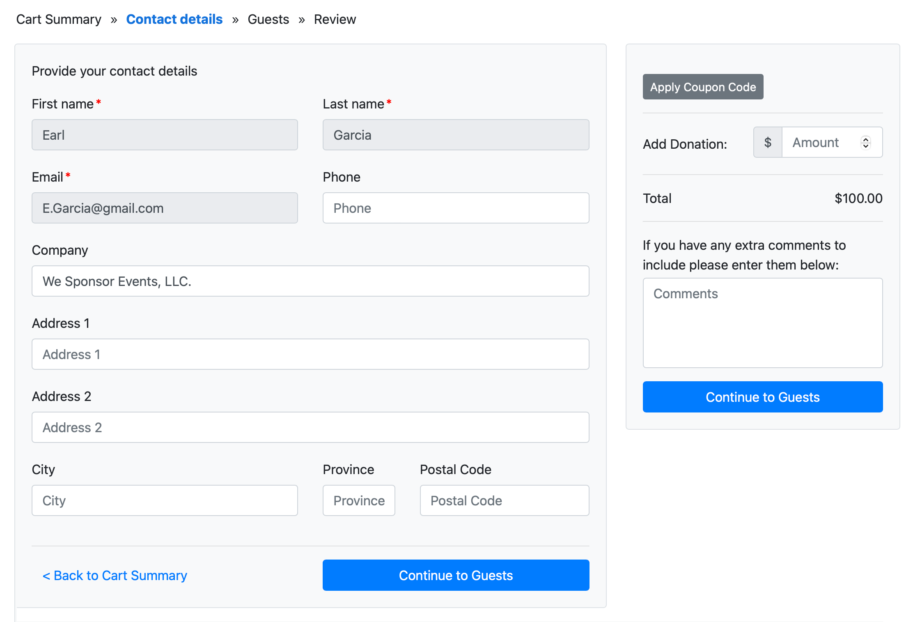Click the donation amount stepper arrows

click(865, 143)
